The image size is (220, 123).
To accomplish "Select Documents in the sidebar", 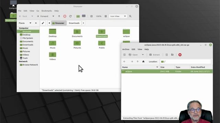I will click(28, 41).
